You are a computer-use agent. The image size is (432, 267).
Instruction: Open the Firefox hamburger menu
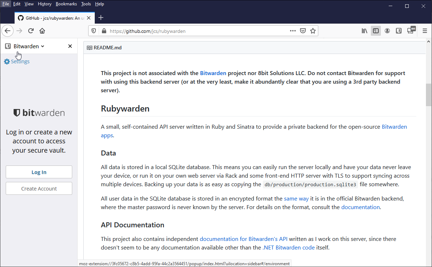point(425,31)
